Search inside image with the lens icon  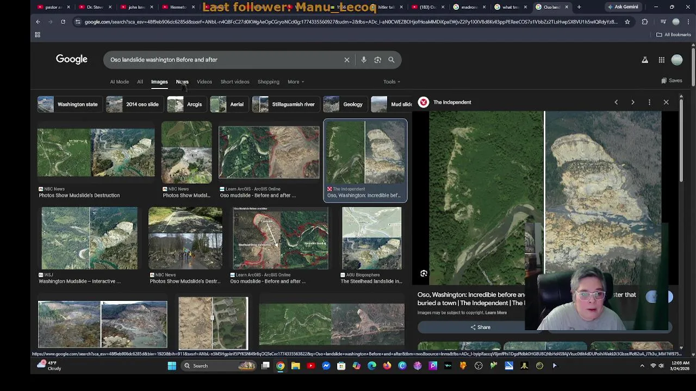pos(424,274)
